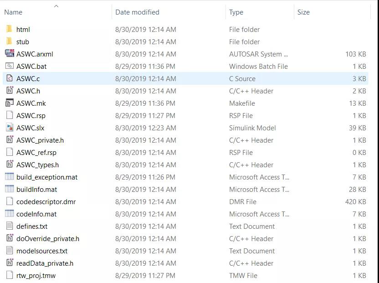Click the readData_private.h header icon

[10, 262]
